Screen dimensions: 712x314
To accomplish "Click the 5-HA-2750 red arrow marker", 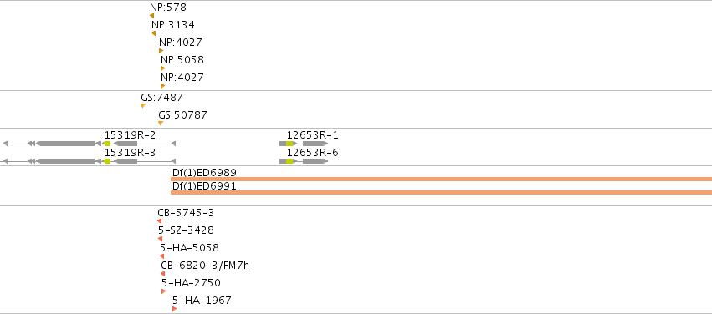I will point(163,291).
